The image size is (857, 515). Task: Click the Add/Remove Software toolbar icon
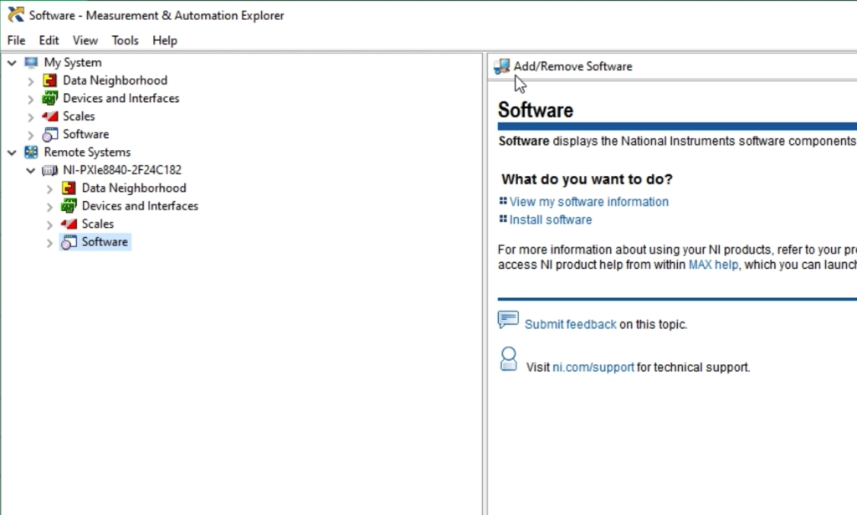[x=502, y=67]
